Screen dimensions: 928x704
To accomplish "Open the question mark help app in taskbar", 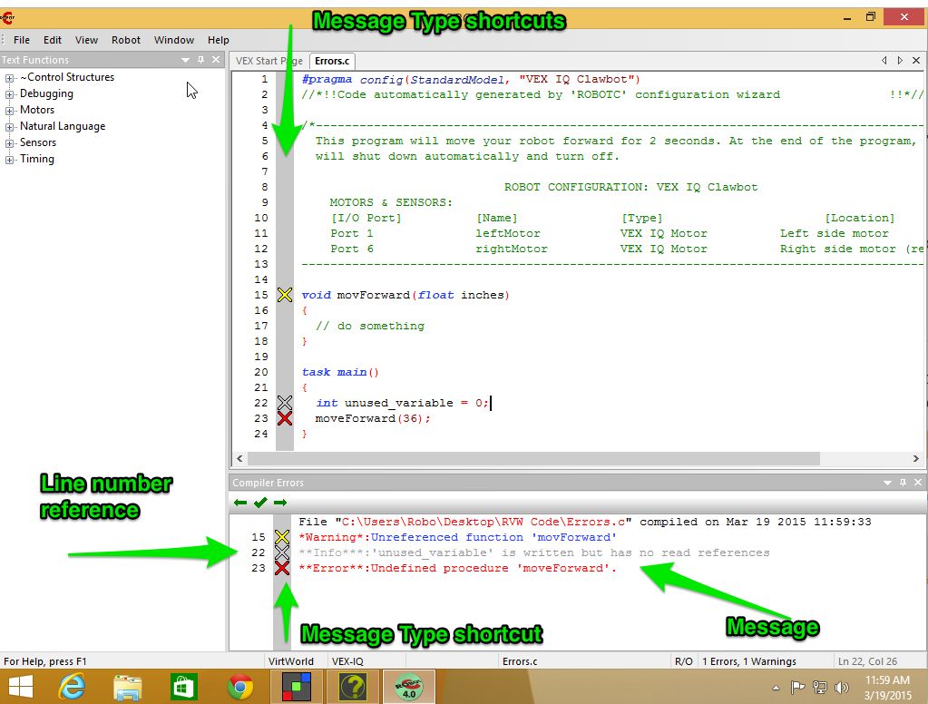I will click(x=353, y=687).
